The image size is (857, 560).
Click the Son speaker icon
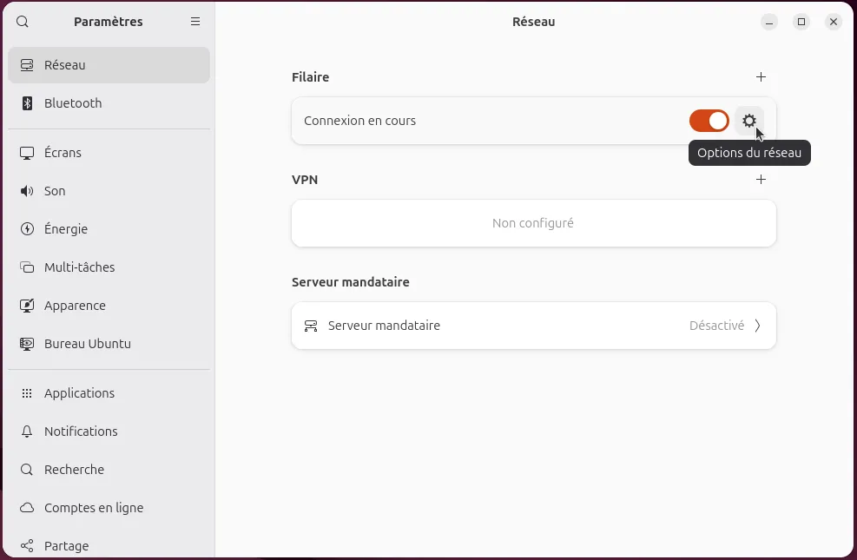[27, 191]
